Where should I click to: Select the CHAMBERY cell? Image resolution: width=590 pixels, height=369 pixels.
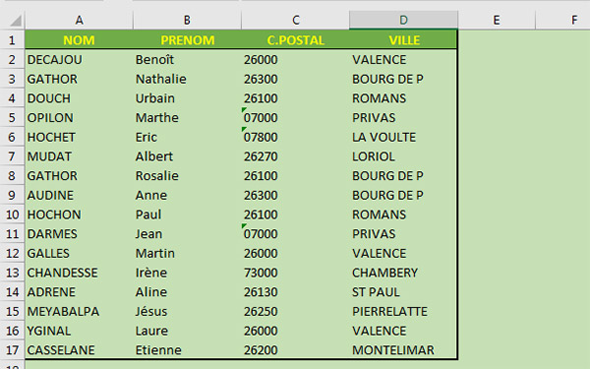click(403, 273)
